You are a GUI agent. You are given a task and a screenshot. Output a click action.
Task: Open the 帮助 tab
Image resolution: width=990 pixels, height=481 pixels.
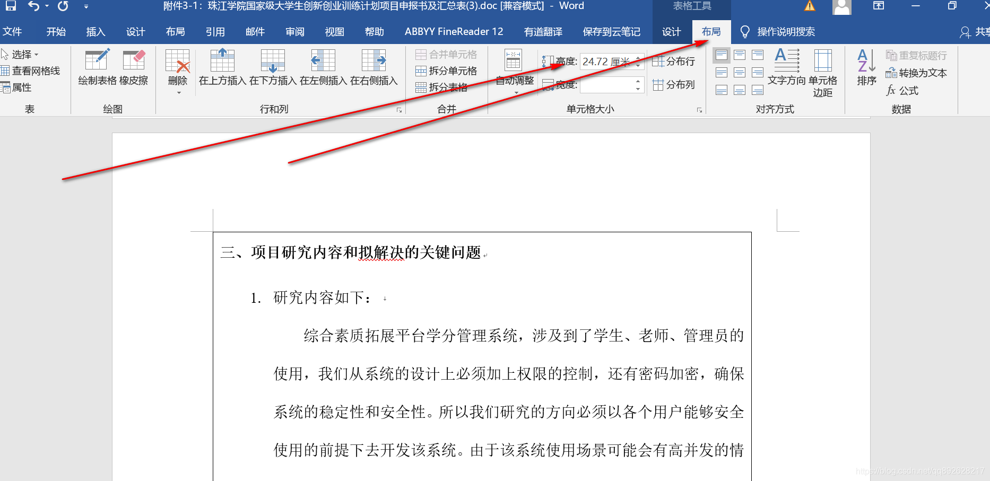(374, 32)
